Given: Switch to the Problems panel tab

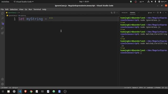Looking at the screenshot, I should [x=124, y=13].
